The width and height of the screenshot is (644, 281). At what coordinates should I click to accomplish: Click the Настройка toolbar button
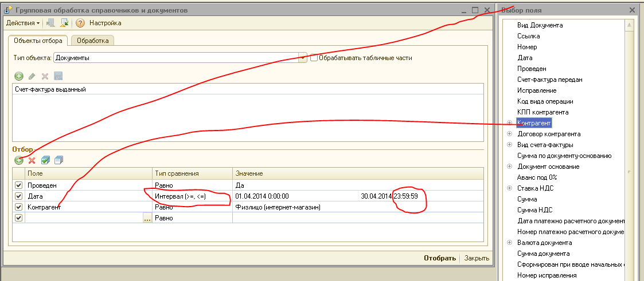(x=105, y=23)
